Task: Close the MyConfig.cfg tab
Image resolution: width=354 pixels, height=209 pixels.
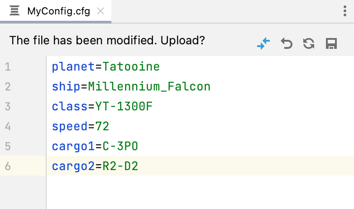Action: [x=100, y=11]
